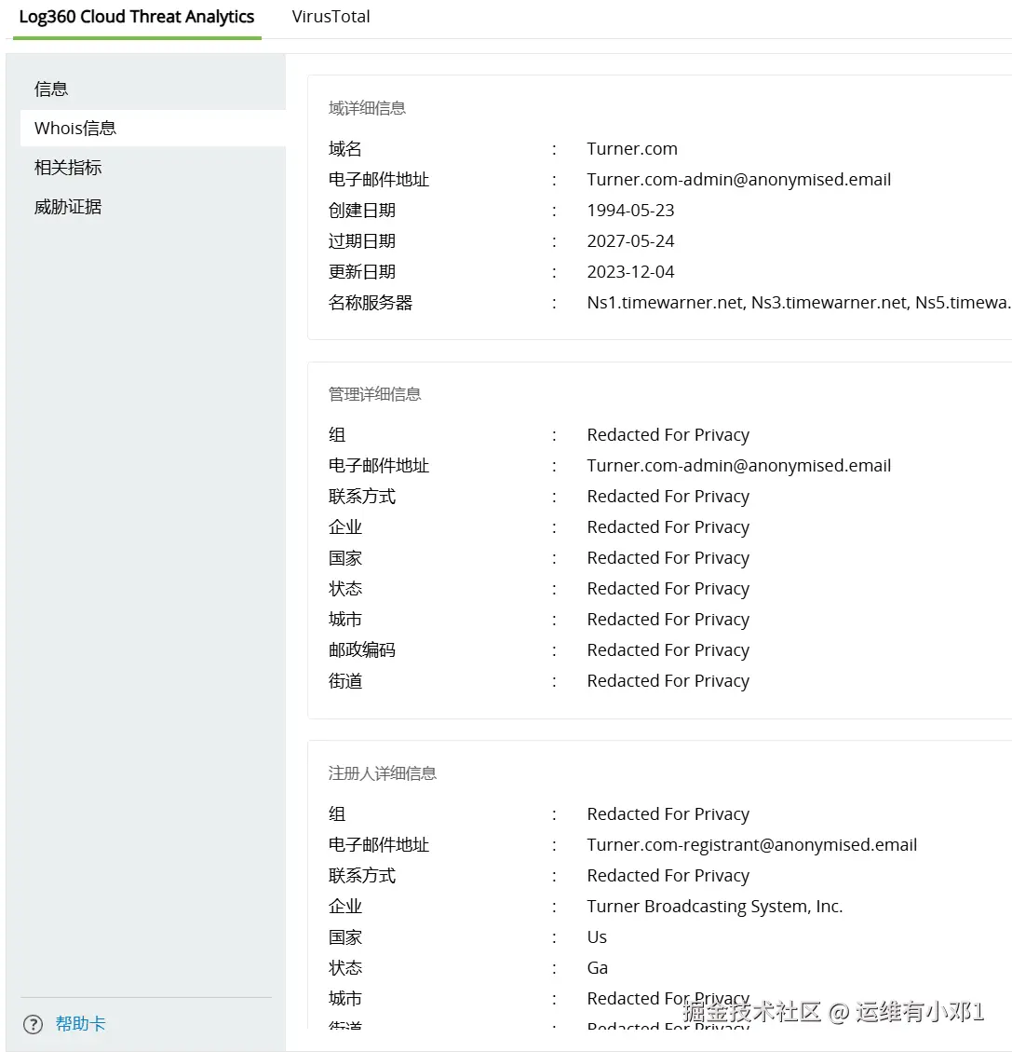Select 信息 in the sidebar
The image size is (1012, 1052).
coord(51,89)
